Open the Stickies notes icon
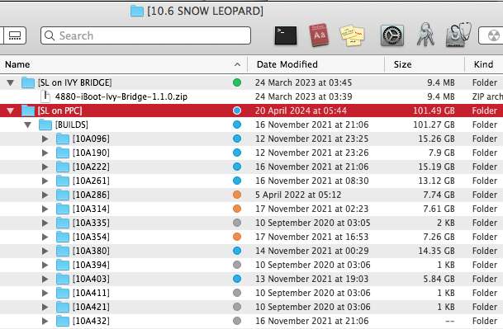Image resolution: width=503 pixels, height=329 pixels. pos(352,35)
